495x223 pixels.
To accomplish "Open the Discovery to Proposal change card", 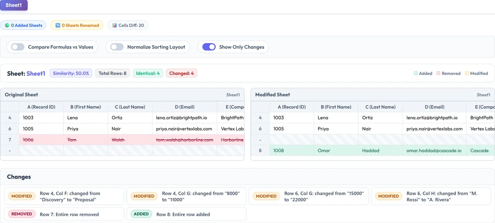I will pos(64,196).
